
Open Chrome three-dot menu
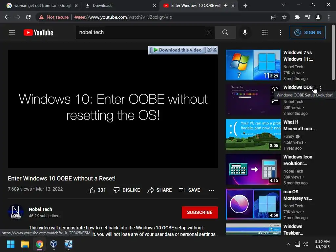point(329,17)
